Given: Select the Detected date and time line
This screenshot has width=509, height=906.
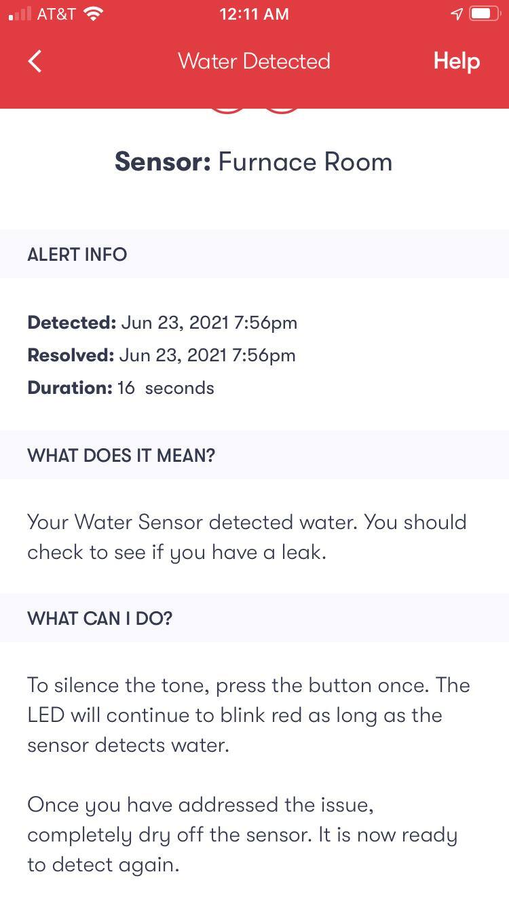Looking at the screenshot, I should click(162, 323).
